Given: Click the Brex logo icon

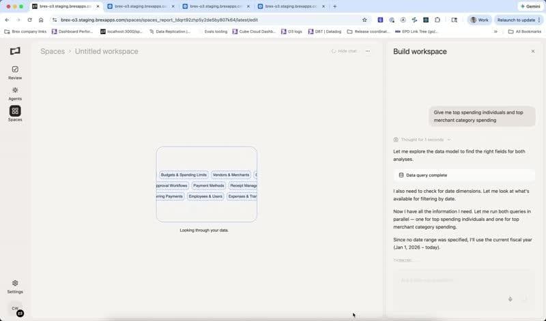Looking at the screenshot, I should [15, 51].
